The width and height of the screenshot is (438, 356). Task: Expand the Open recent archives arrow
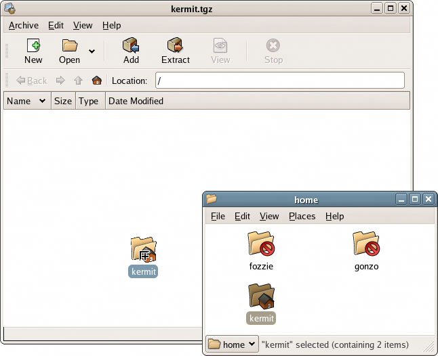click(92, 51)
